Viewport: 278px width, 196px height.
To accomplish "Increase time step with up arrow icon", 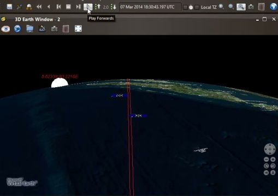I will (x=98, y=7).
